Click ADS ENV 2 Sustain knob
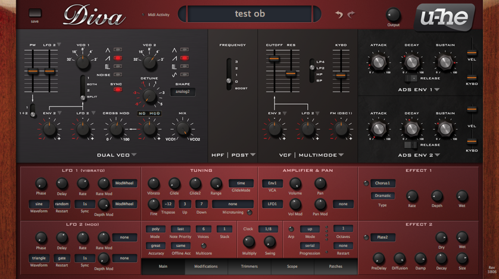 coord(445,128)
